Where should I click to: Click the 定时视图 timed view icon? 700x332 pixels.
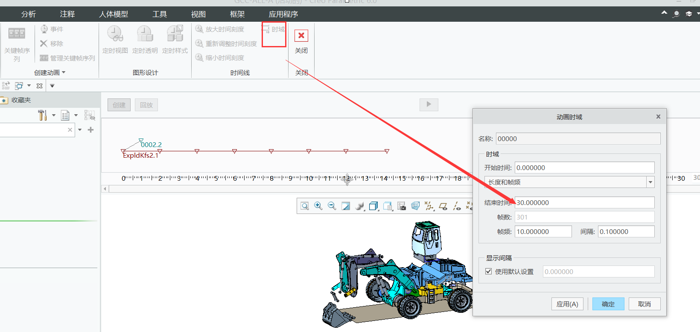[115, 33]
